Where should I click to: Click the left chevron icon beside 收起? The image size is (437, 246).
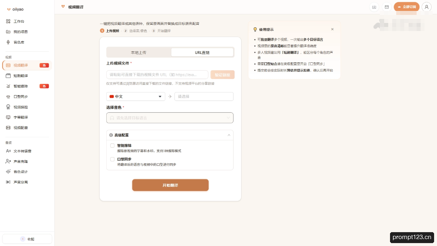tap(23, 239)
